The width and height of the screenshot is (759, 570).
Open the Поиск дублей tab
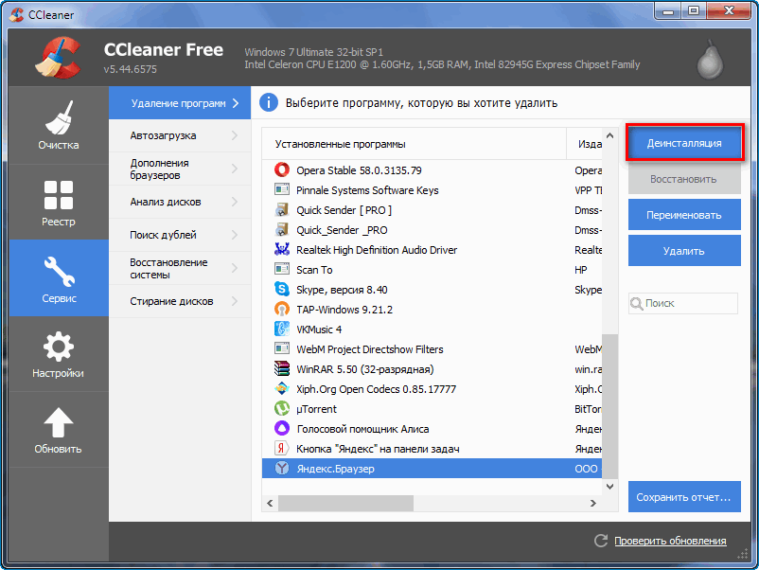[180, 235]
